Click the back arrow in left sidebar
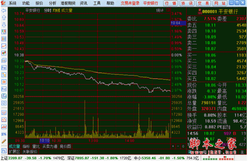248x161 pixels. [x=4, y=11]
